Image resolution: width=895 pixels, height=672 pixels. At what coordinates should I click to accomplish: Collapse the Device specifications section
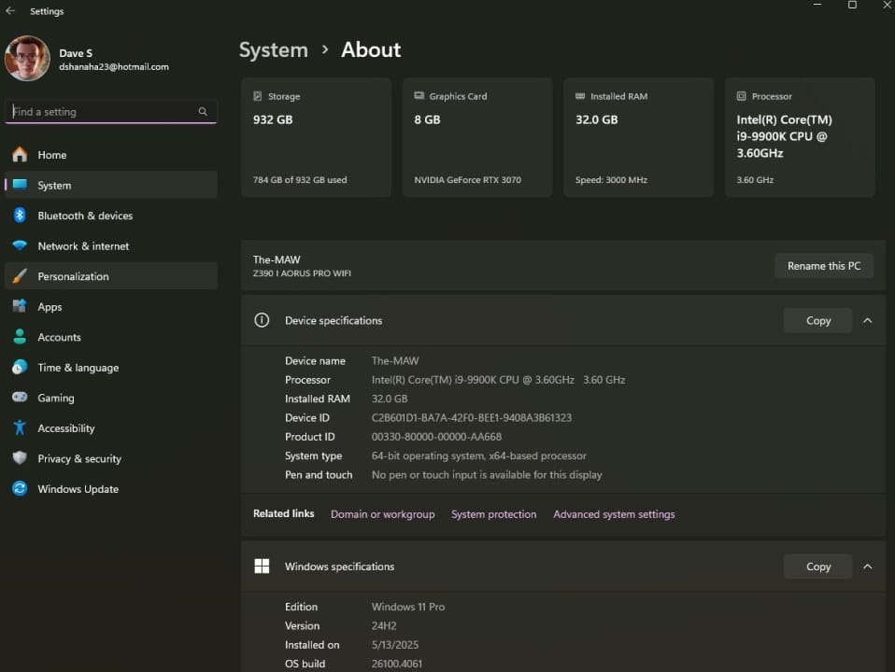pos(867,320)
